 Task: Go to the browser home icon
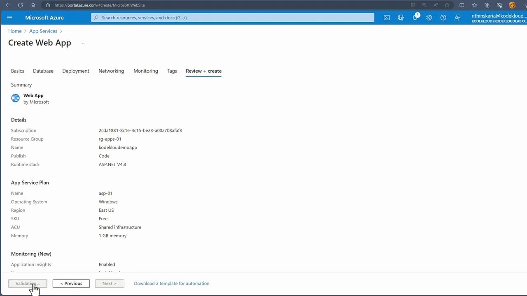pos(33,5)
